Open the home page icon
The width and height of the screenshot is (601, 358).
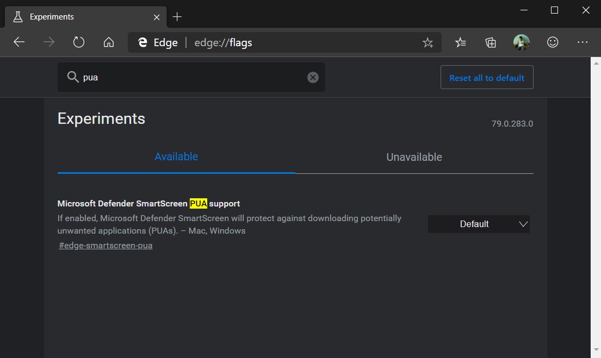coord(109,42)
